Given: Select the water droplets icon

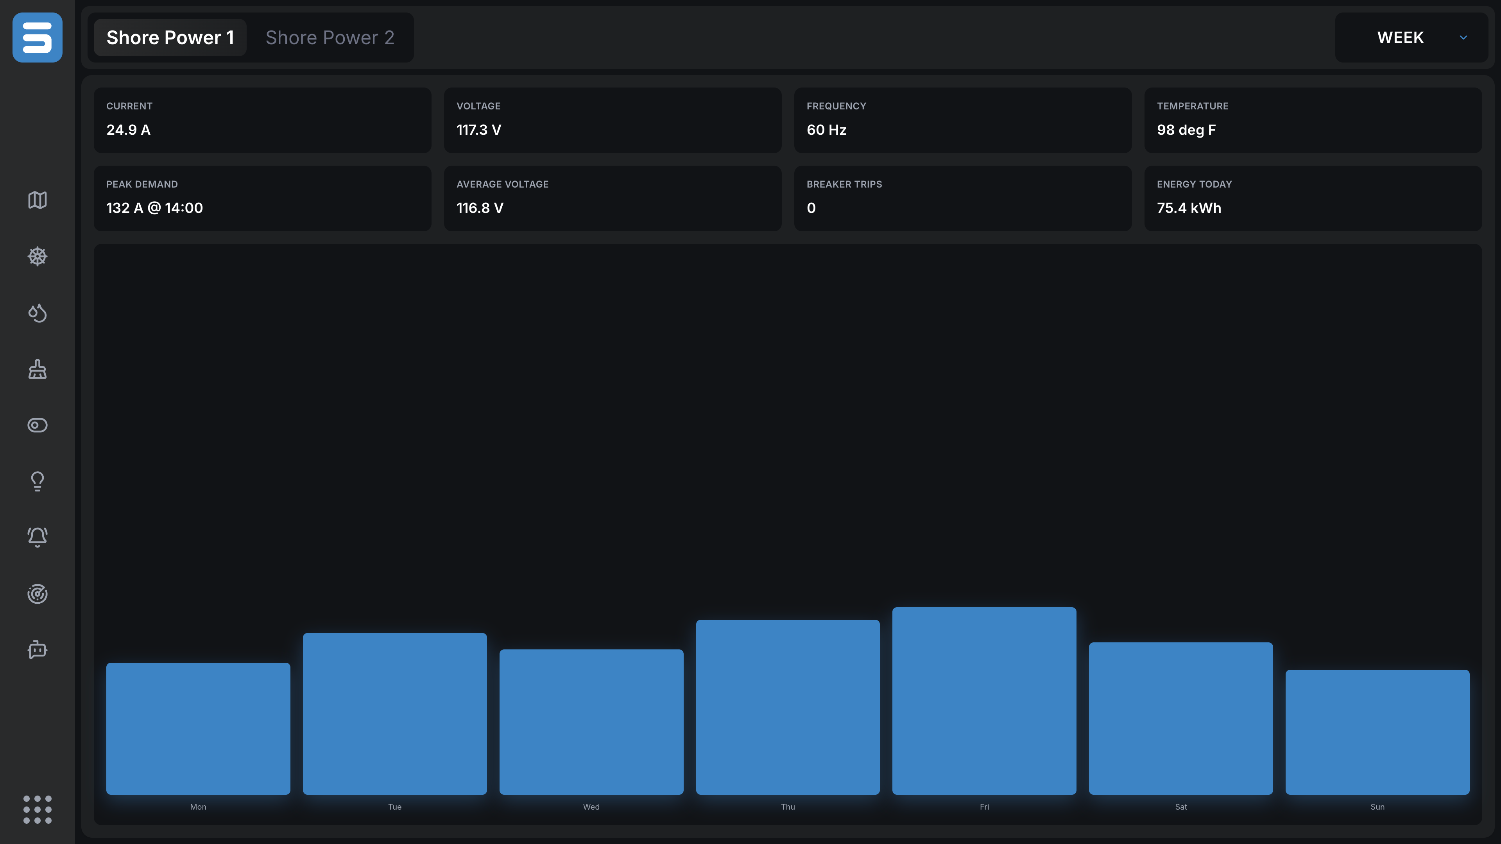Looking at the screenshot, I should [37, 313].
